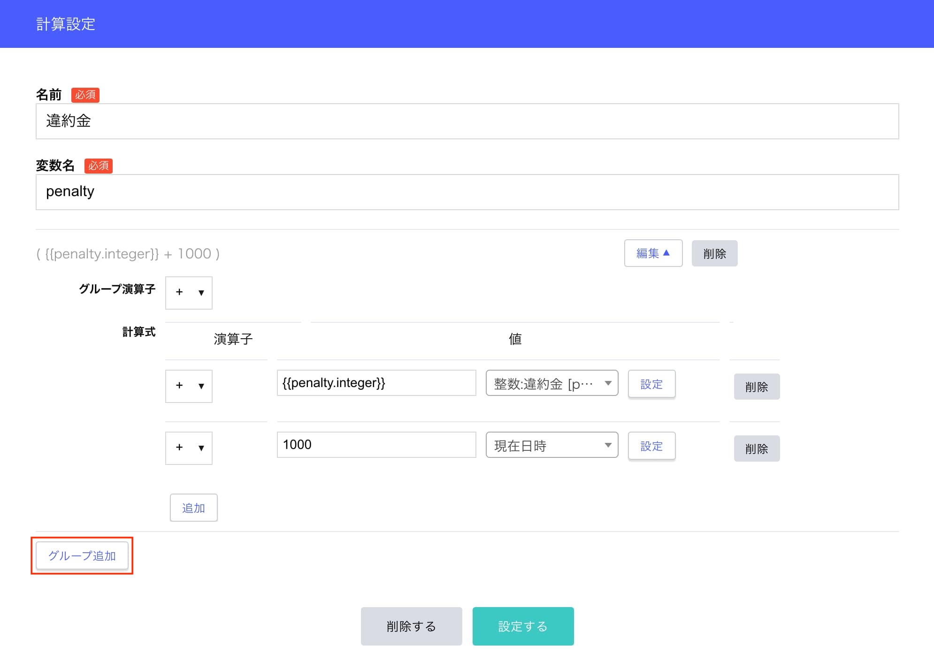Open the 整数:違約金 variable dropdown
Viewport: 934px width, 669px height.
552,383
